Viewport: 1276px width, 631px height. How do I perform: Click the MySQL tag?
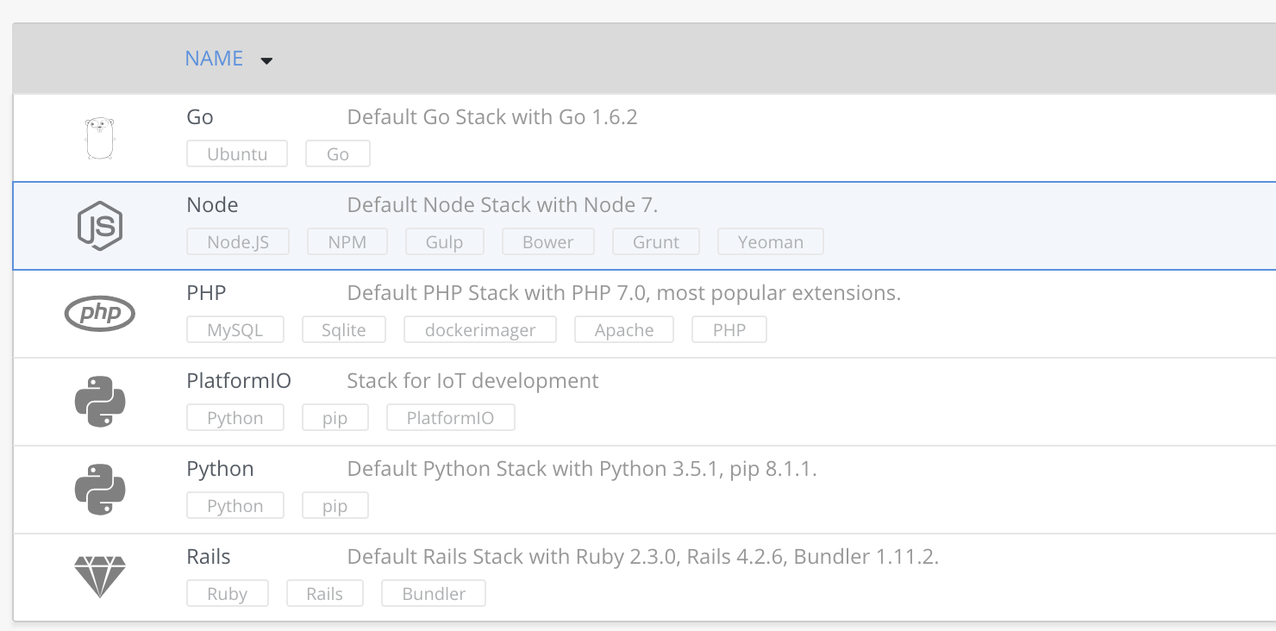point(235,330)
